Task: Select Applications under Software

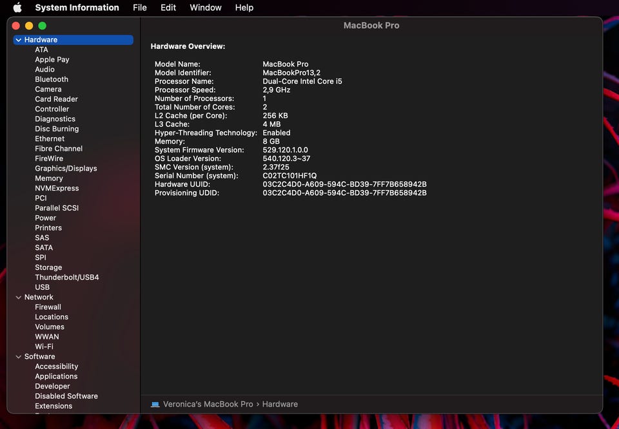Action: click(56, 377)
